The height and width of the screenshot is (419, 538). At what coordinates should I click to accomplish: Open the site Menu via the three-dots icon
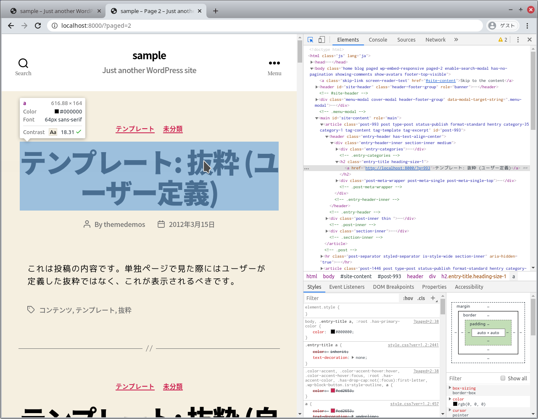coord(274,63)
